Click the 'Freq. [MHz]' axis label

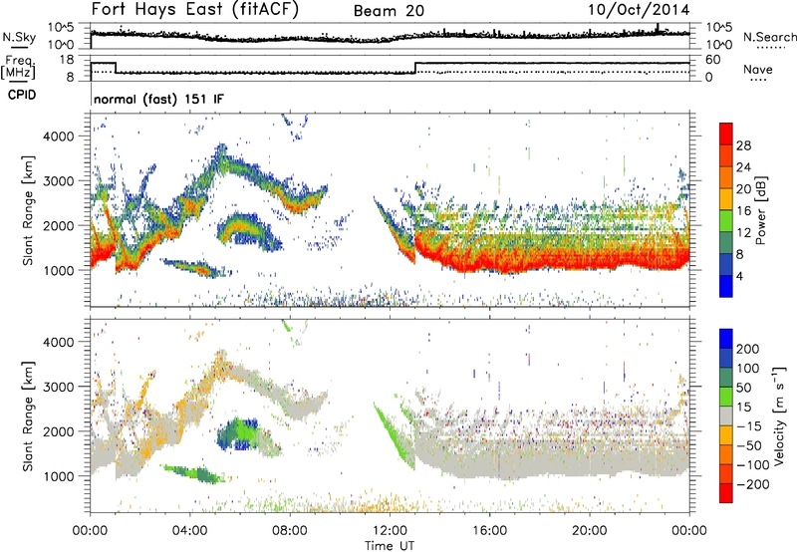pyautogui.click(x=18, y=68)
